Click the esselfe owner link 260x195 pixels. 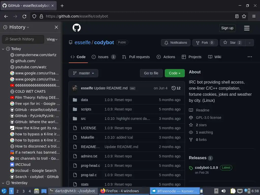(83, 42)
